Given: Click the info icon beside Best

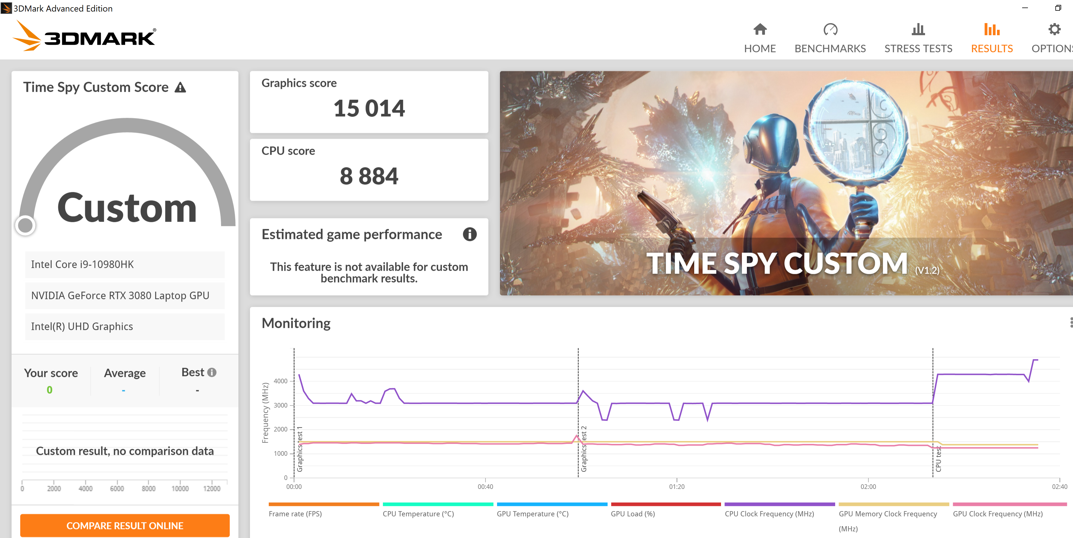Looking at the screenshot, I should coord(212,372).
